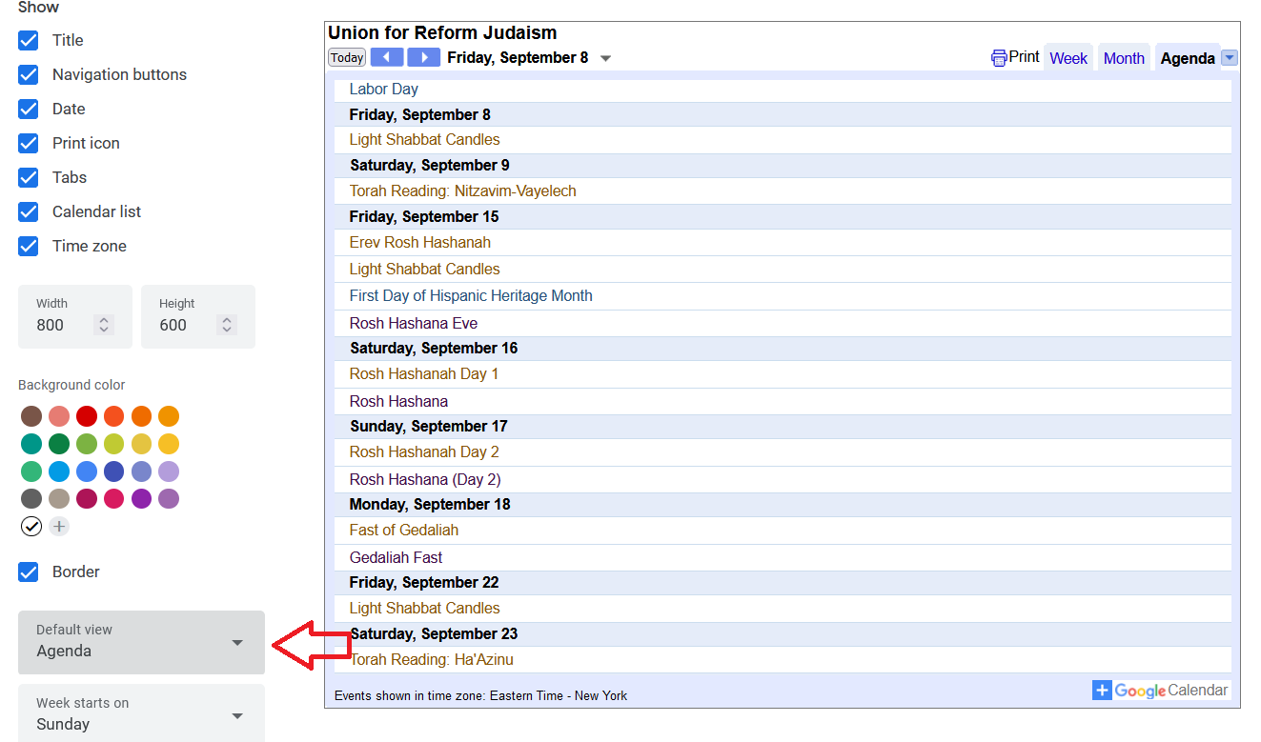Open the Default view dropdown
The height and width of the screenshot is (742, 1261).
pyautogui.click(x=141, y=642)
